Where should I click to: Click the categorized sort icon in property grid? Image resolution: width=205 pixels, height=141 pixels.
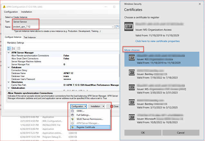point(9,48)
